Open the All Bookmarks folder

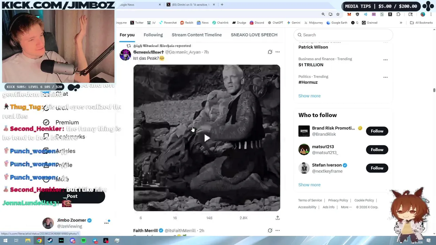click(x=421, y=23)
